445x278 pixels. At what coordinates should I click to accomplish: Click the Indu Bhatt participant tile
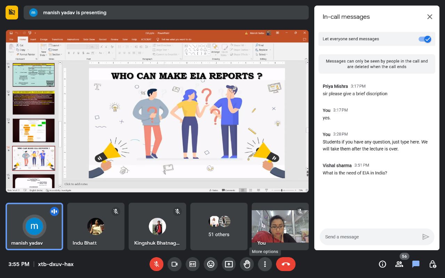pyautogui.click(x=96, y=227)
